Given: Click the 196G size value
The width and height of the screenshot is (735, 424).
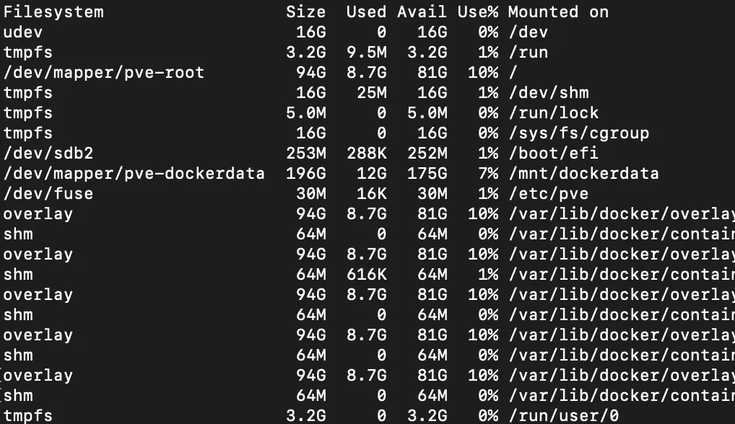Looking at the screenshot, I should coord(306,174).
